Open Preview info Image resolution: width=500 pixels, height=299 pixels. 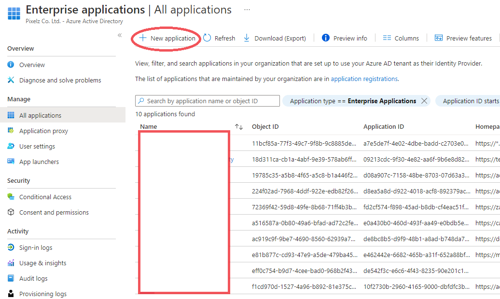pos(345,38)
